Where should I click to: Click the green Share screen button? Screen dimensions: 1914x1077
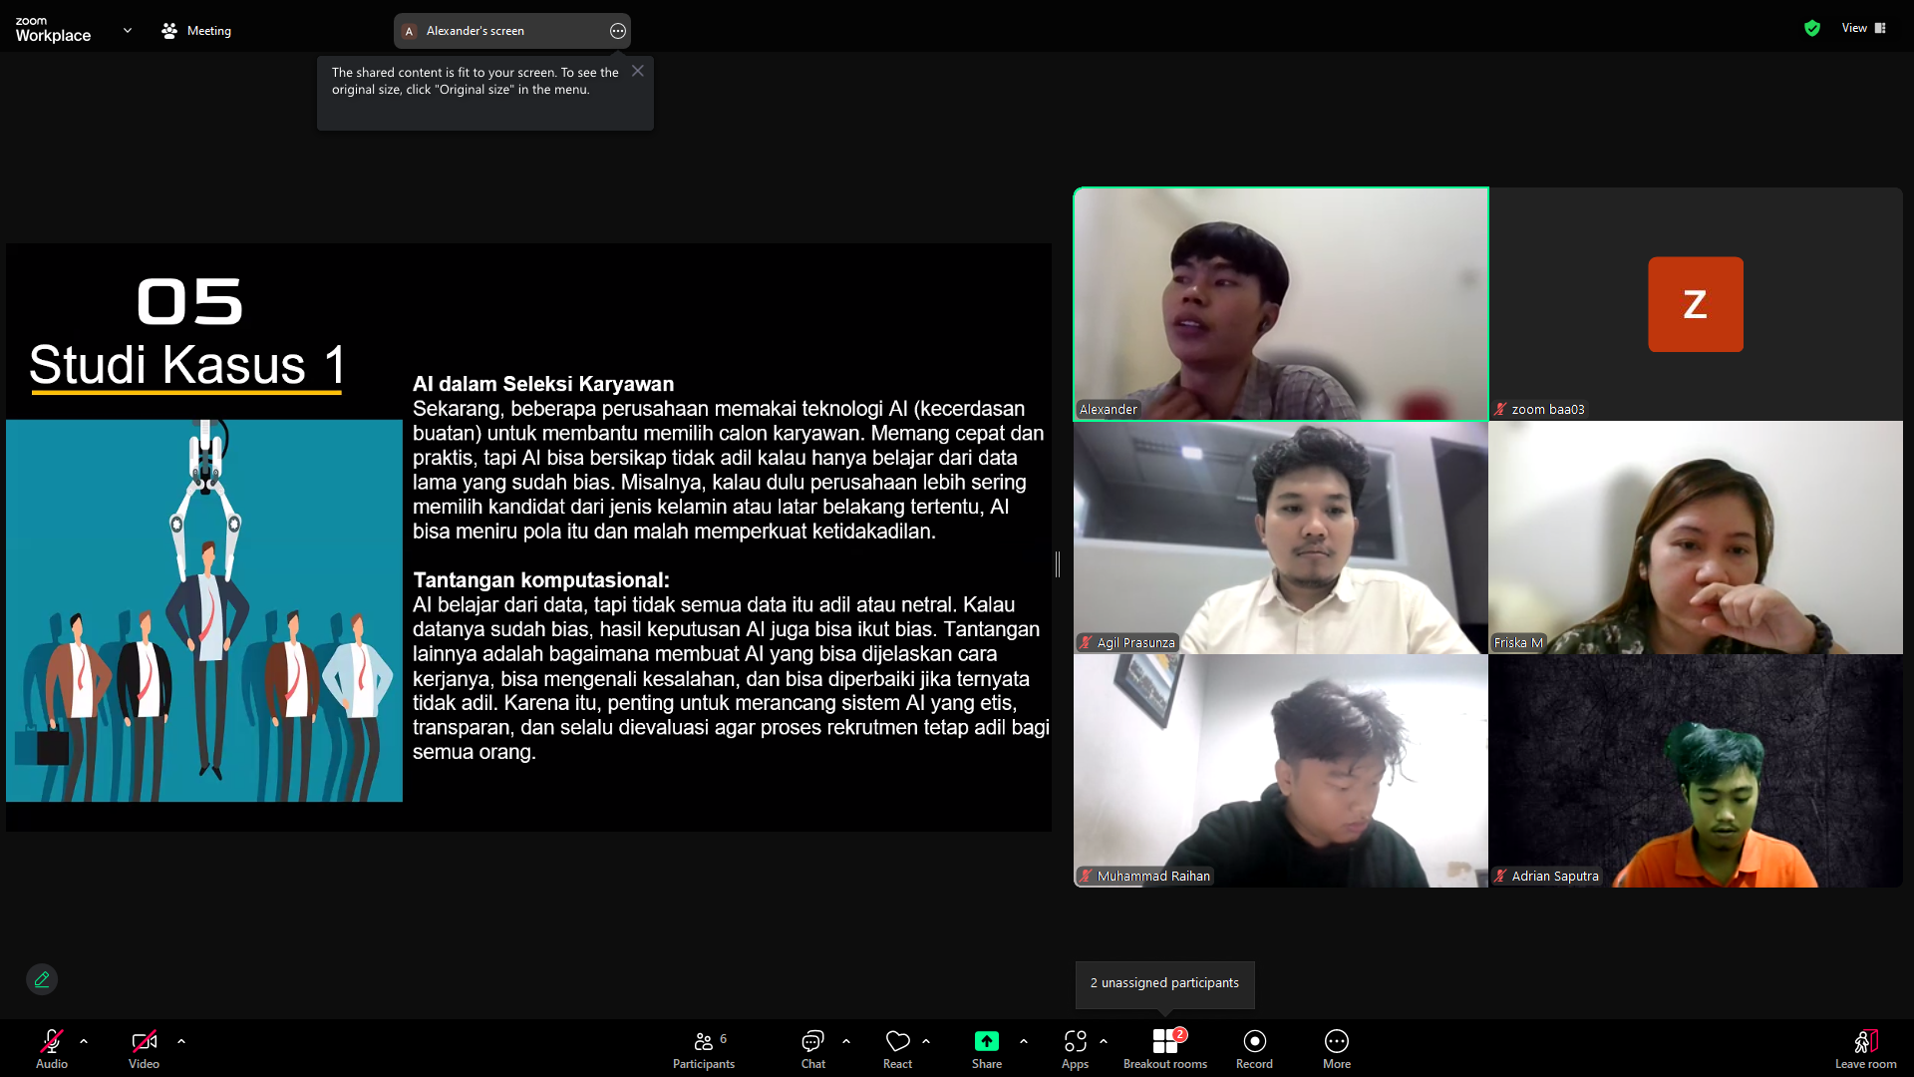(987, 1048)
